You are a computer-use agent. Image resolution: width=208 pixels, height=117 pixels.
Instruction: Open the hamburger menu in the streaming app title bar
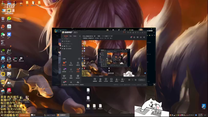click(x=138, y=32)
